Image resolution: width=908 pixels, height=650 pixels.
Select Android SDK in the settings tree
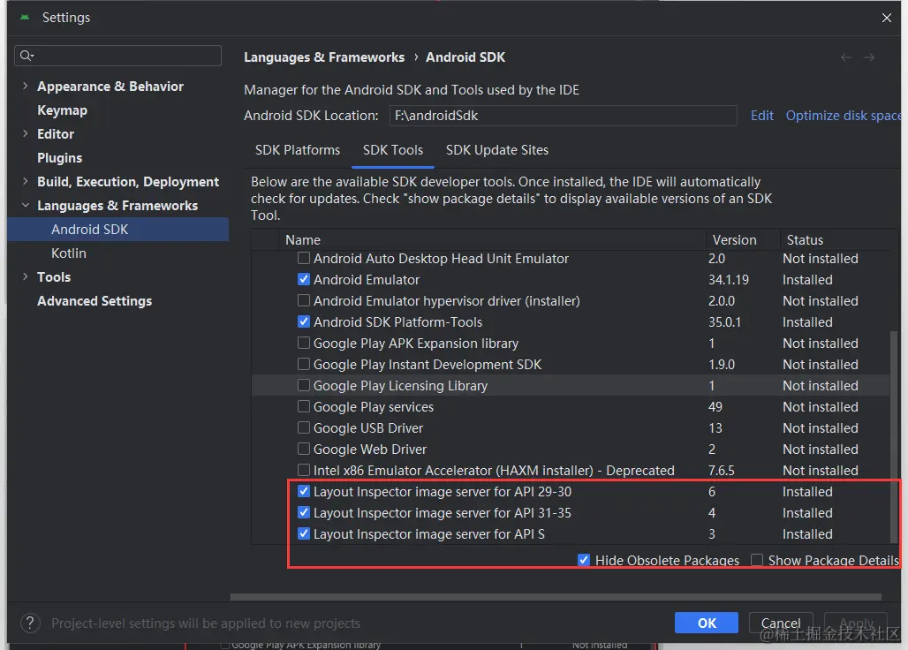[x=118, y=230]
